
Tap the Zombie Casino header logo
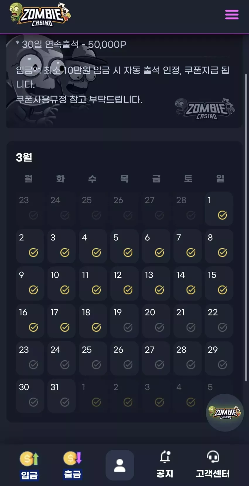pyautogui.click(x=40, y=14)
